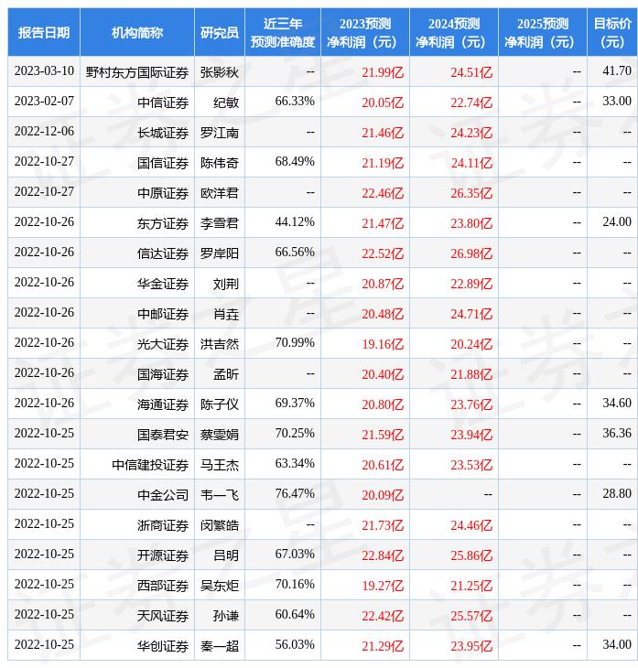Click researcher name 孟昕
The height and width of the screenshot is (668, 638).
226,374
